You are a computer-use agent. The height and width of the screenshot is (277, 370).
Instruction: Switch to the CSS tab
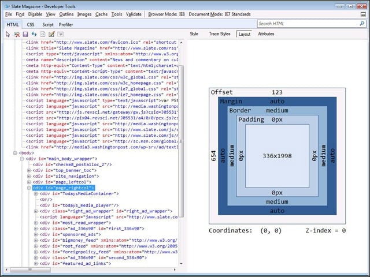pyautogui.click(x=31, y=25)
